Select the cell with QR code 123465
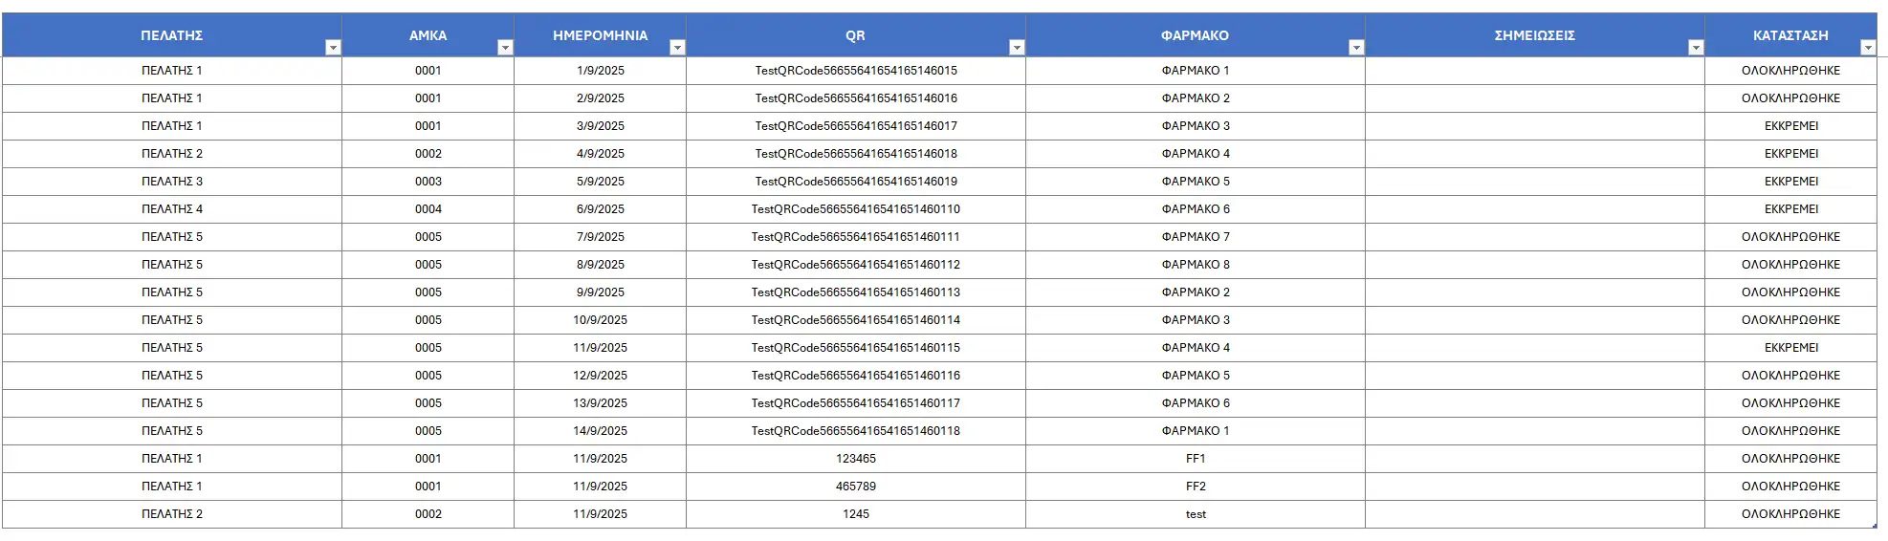The height and width of the screenshot is (541, 1888). click(855, 459)
